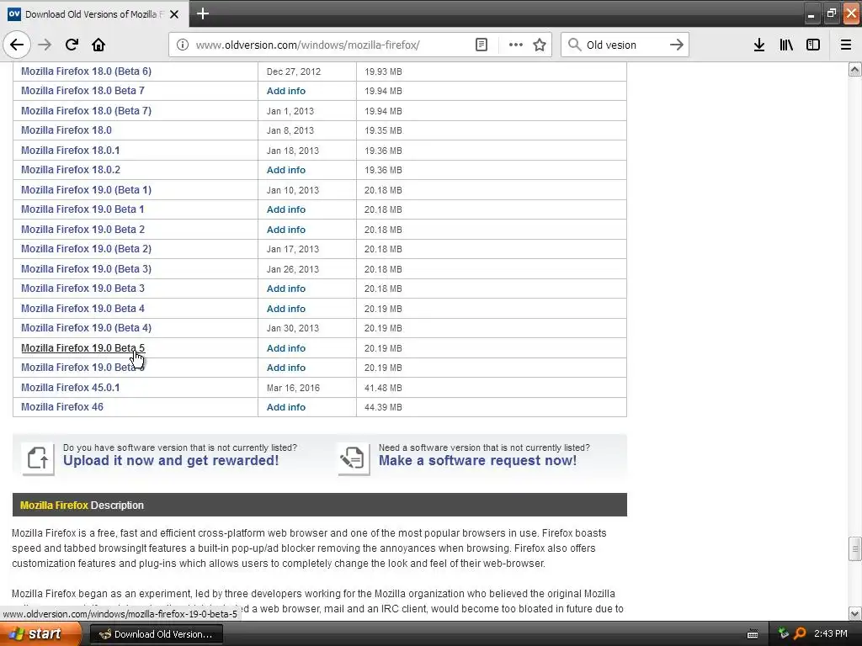Show site information icon in address bar
The image size is (862, 646).
pos(183,45)
